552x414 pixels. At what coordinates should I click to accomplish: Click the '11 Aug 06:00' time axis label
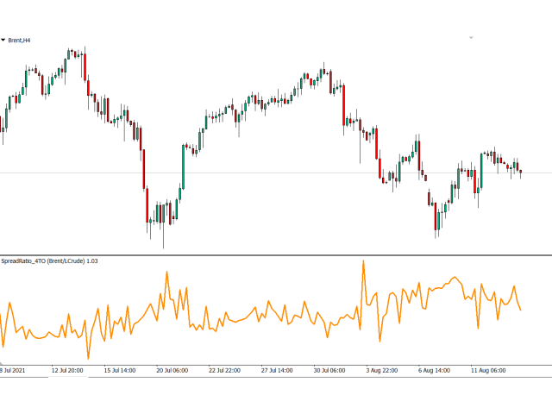pos(488,371)
